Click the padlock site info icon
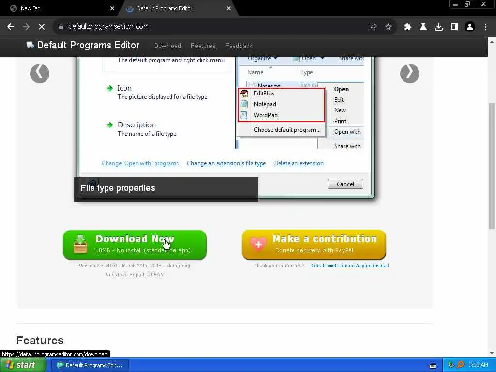496x372 pixels. pyautogui.click(x=61, y=27)
